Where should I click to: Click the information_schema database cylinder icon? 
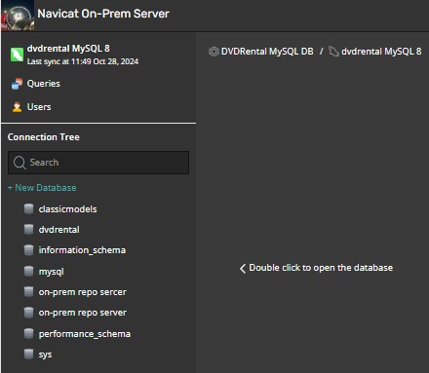click(28, 250)
